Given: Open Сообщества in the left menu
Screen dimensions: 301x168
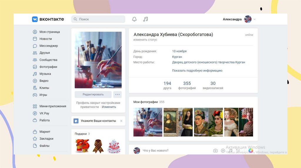Looking at the screenshot, I should [49, 60].
